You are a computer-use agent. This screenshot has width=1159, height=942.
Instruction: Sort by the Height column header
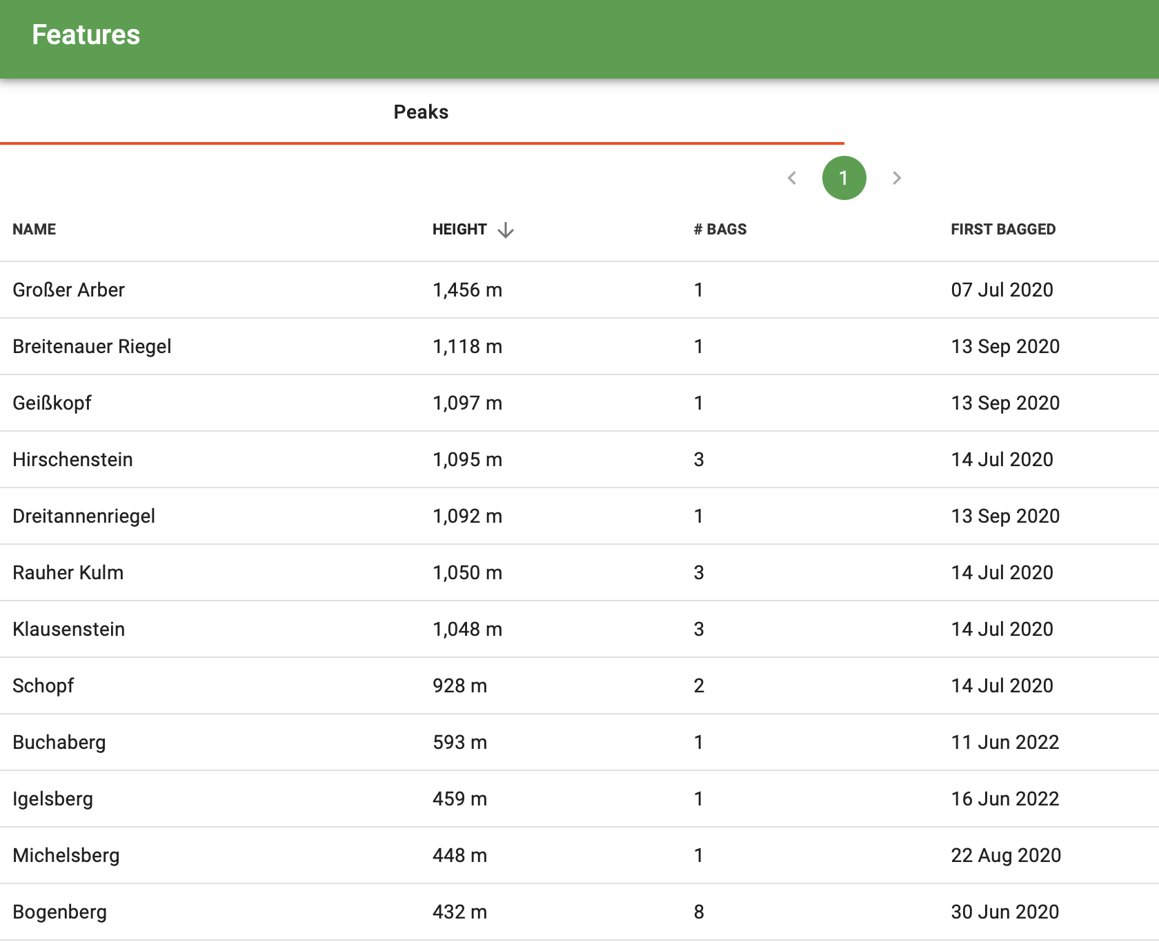459,230
